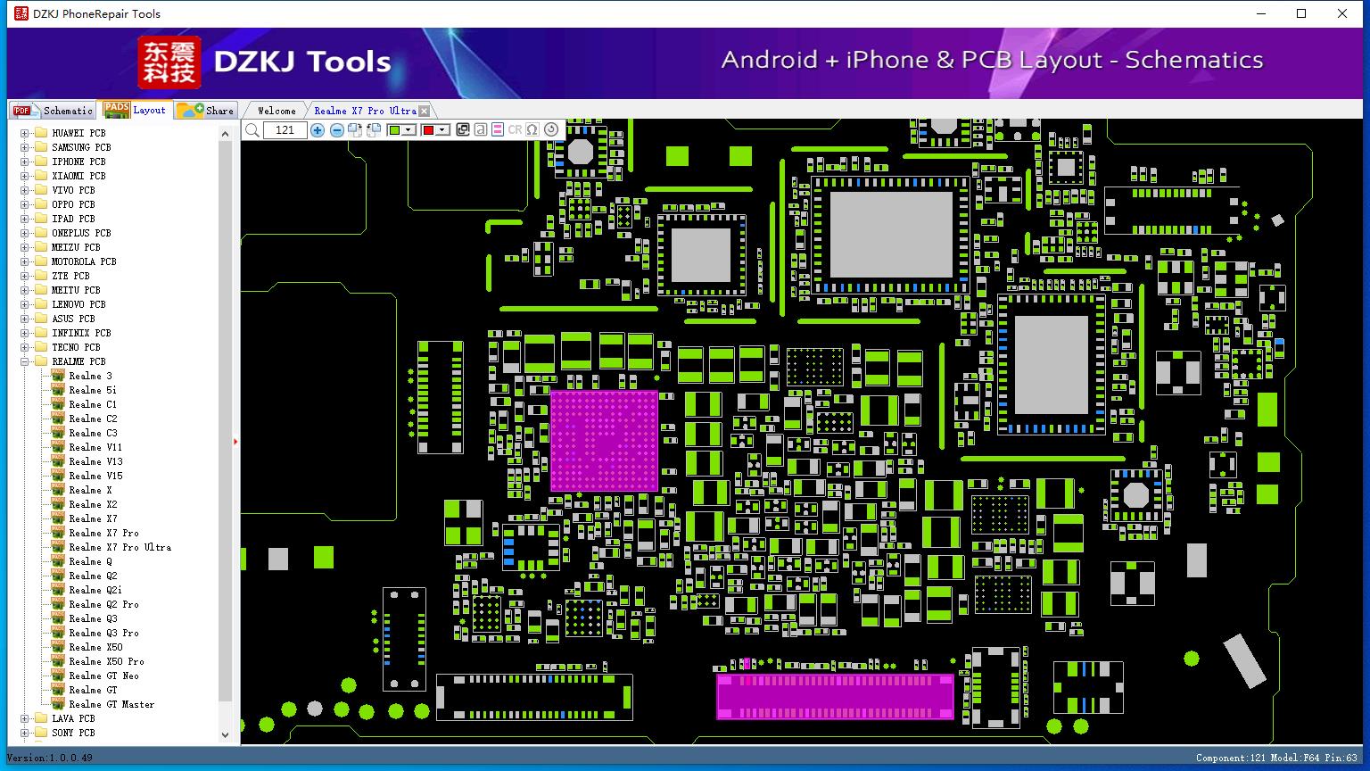Click the overlapping windows icon in the toolbar
The image size is (1370, 771).
point(462,130)
